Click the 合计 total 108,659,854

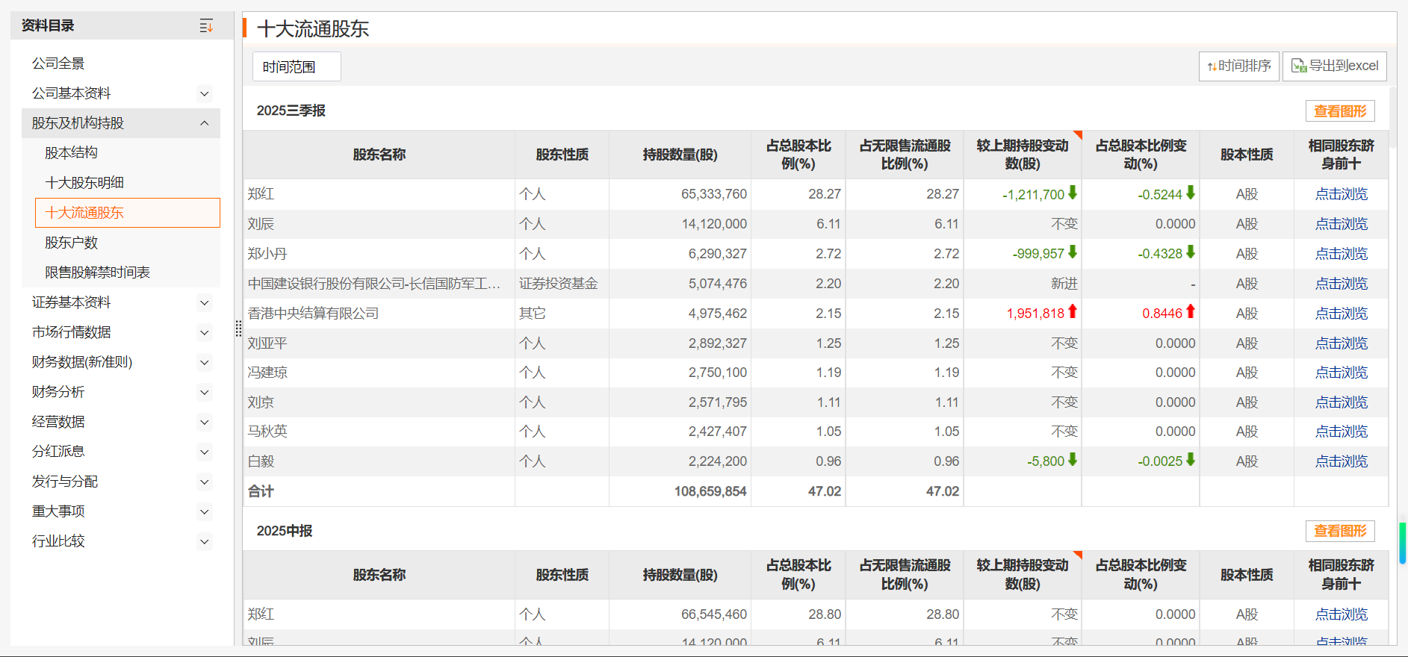point(710,491)
